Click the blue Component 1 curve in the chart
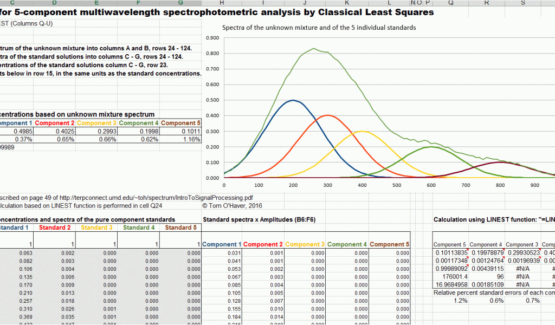Viewport: 555px width, 325px height. point(293,100)
